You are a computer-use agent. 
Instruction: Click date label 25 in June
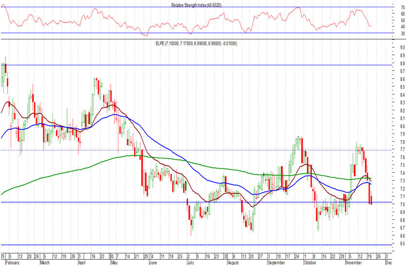point(180,256)
